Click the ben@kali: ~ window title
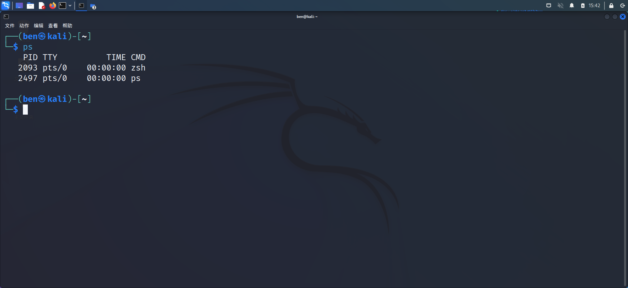The image size is (628, 288). pos(307,17)
